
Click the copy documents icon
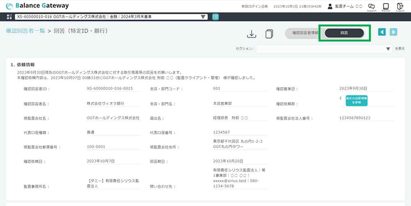pos(269,34)
